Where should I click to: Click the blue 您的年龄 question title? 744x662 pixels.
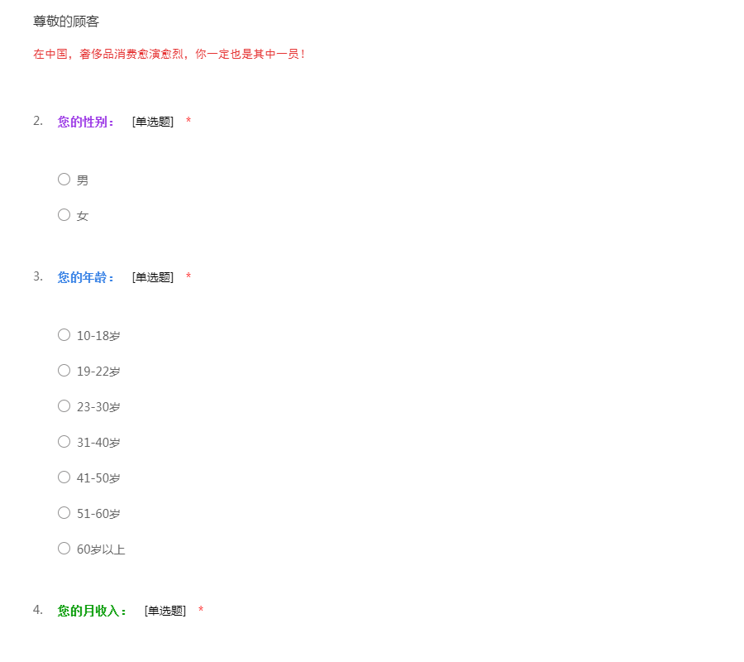pos(86,277)
